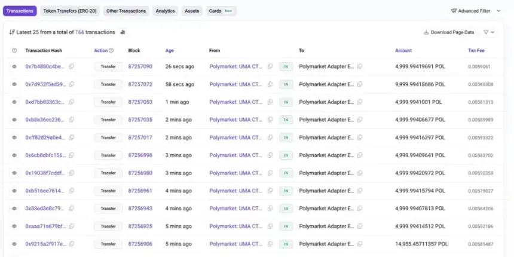
Task: Preview transaction 0xb516ee7614 with eye icon
Action: tap(14, 191)
